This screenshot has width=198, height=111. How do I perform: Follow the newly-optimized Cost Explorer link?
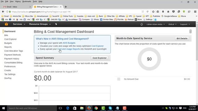click(x=97, y=46)
